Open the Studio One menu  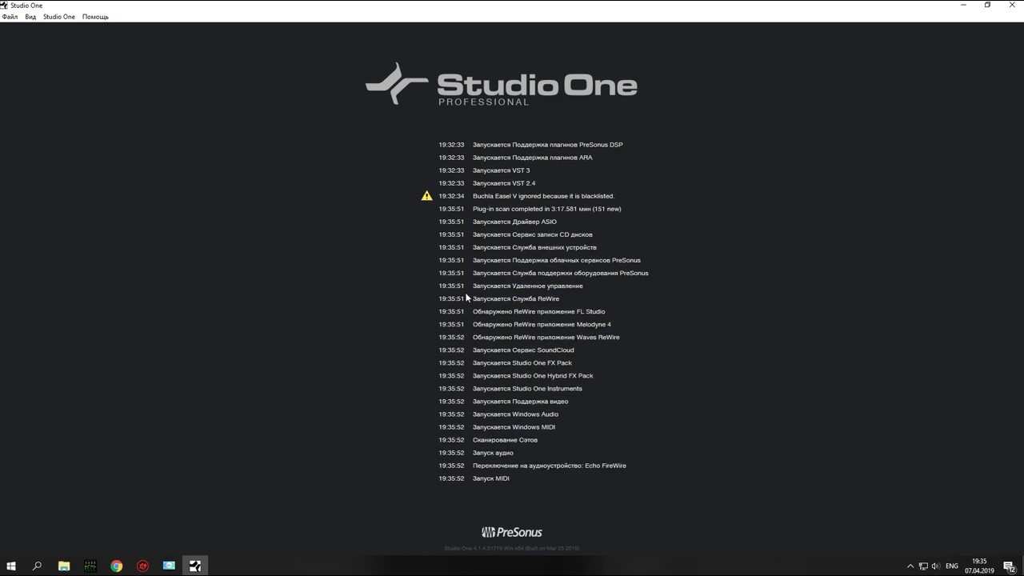[59, 17]
